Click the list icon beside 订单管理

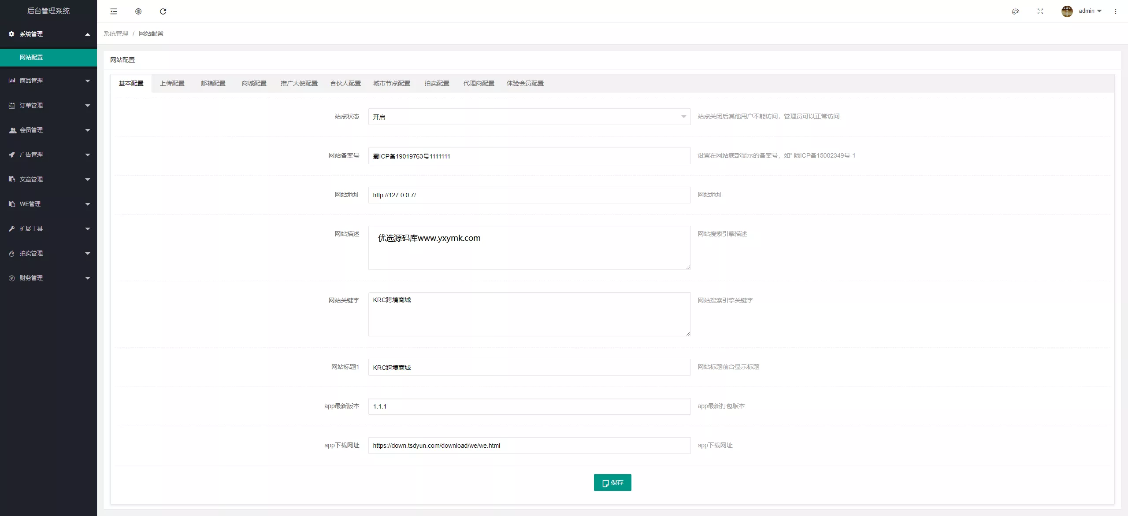12,105
